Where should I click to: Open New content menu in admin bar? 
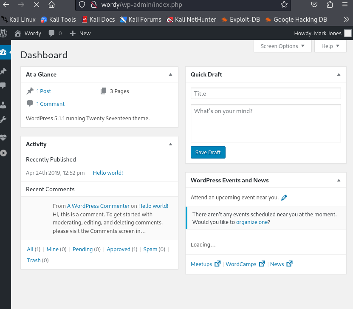[x=80, y=33]
